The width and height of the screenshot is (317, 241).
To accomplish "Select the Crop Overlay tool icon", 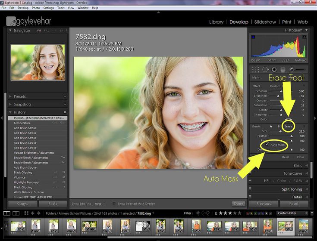I will (x=256, y=69).
